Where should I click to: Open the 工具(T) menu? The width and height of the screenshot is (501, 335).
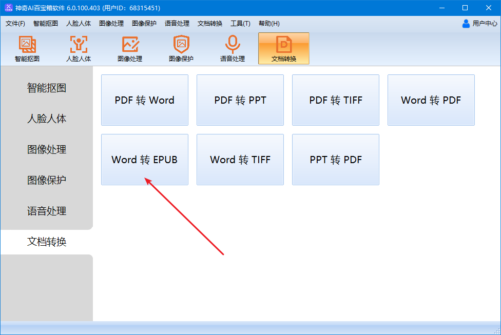click(240, 23)
